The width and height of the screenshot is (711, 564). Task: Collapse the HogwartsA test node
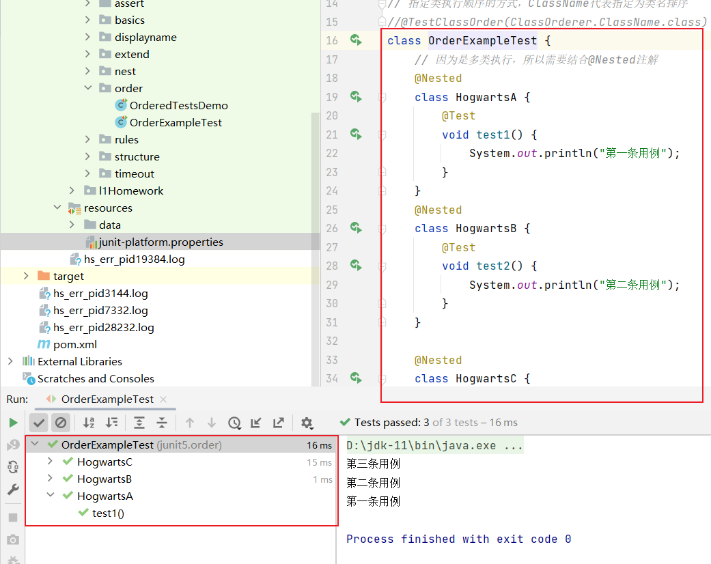(x=50, y=496)
